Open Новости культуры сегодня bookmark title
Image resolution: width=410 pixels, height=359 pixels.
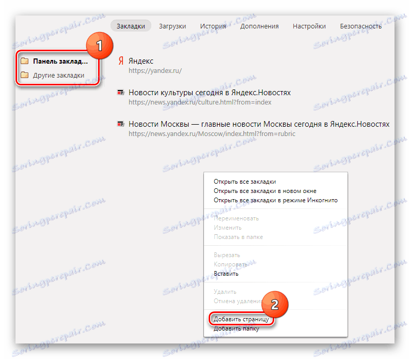[210, 93]
